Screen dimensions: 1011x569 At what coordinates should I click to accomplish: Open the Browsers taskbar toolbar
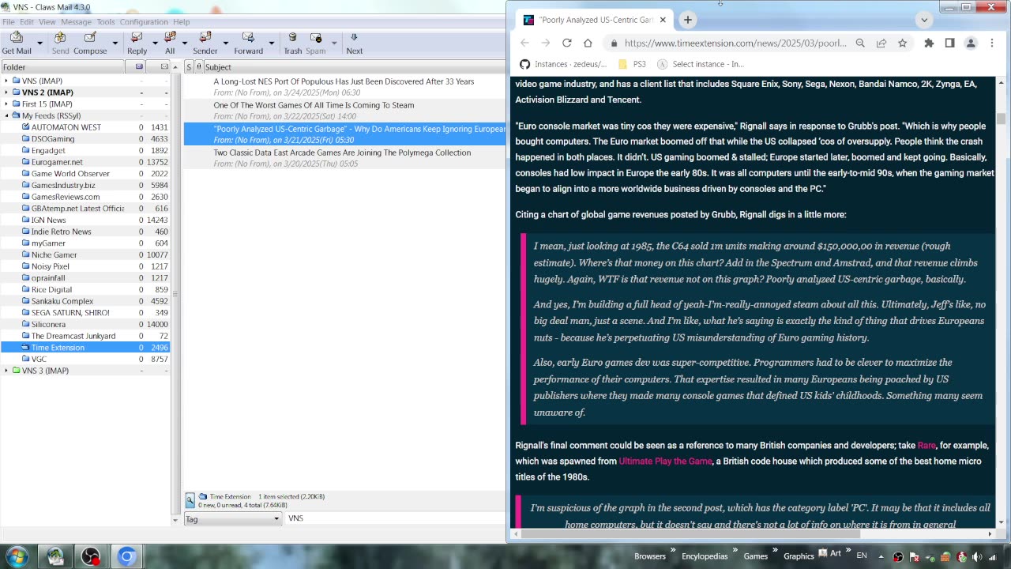650,556
